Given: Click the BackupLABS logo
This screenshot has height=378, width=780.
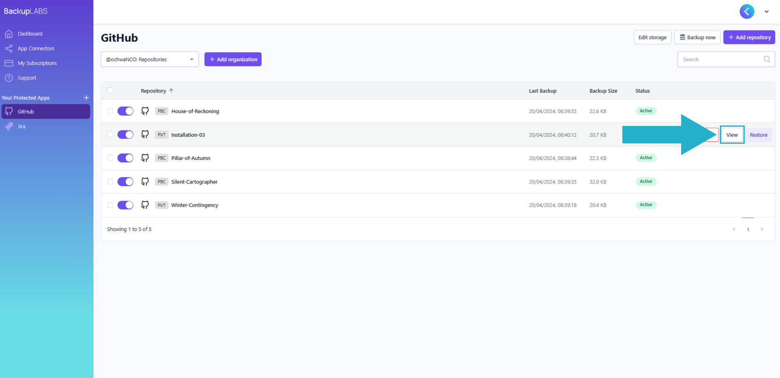Looking at the screenshot, I should pyautogui.click(x=26, y=11).
